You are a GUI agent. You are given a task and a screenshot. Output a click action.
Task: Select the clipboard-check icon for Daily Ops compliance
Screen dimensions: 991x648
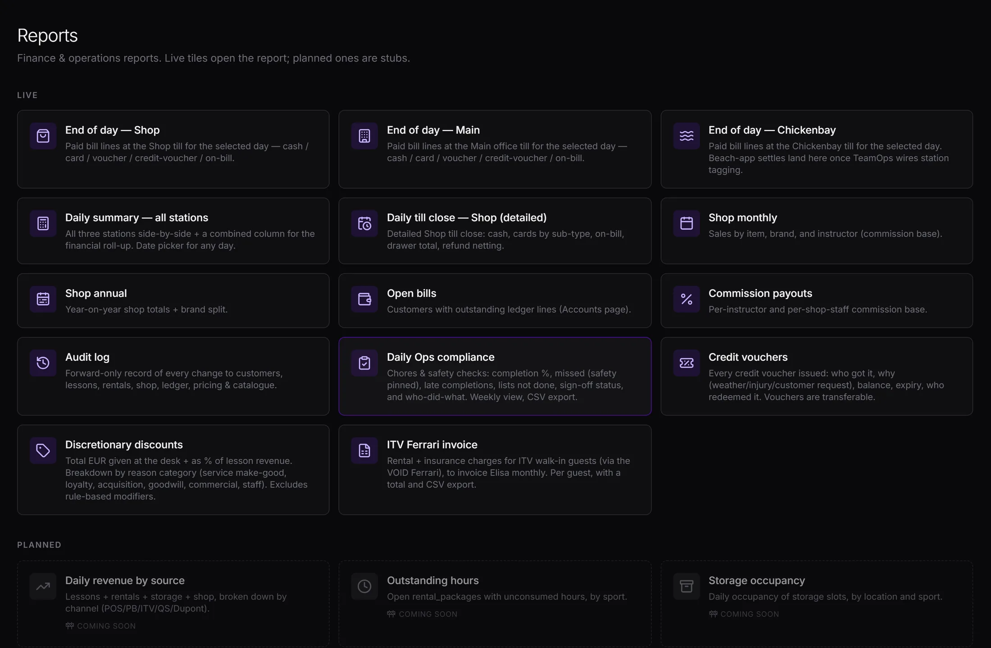364,363
